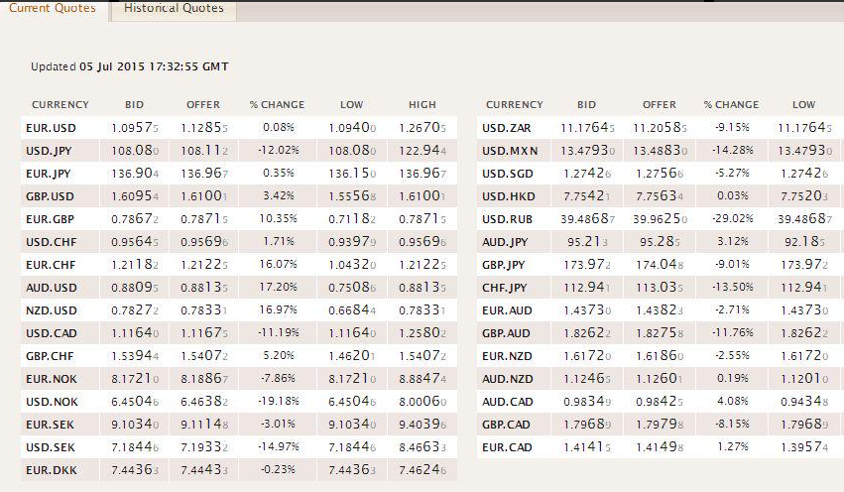Click the updated timestamp text
Image resolution: width=844 pixels, height=492 pixels.
point(130,66)
